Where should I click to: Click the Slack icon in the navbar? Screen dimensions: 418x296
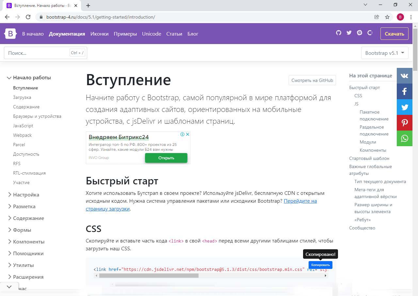coord(360,33)
